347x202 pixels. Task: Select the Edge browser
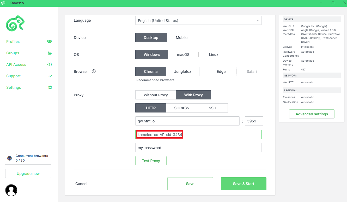[221, 72]
